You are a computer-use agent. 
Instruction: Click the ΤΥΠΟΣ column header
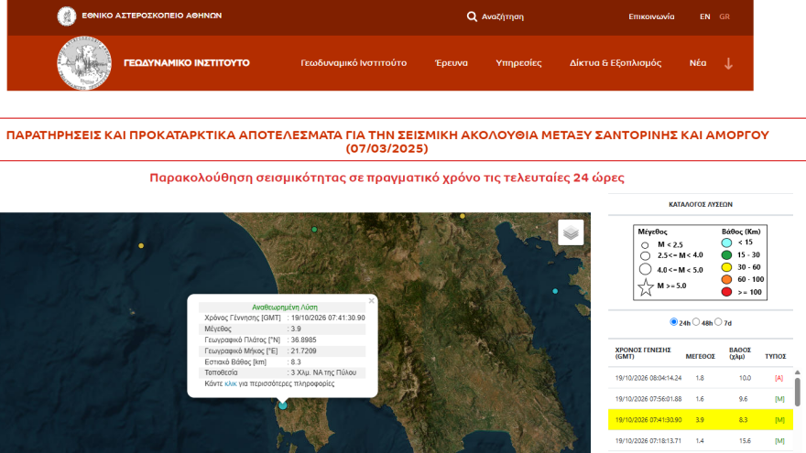(775, 356)
